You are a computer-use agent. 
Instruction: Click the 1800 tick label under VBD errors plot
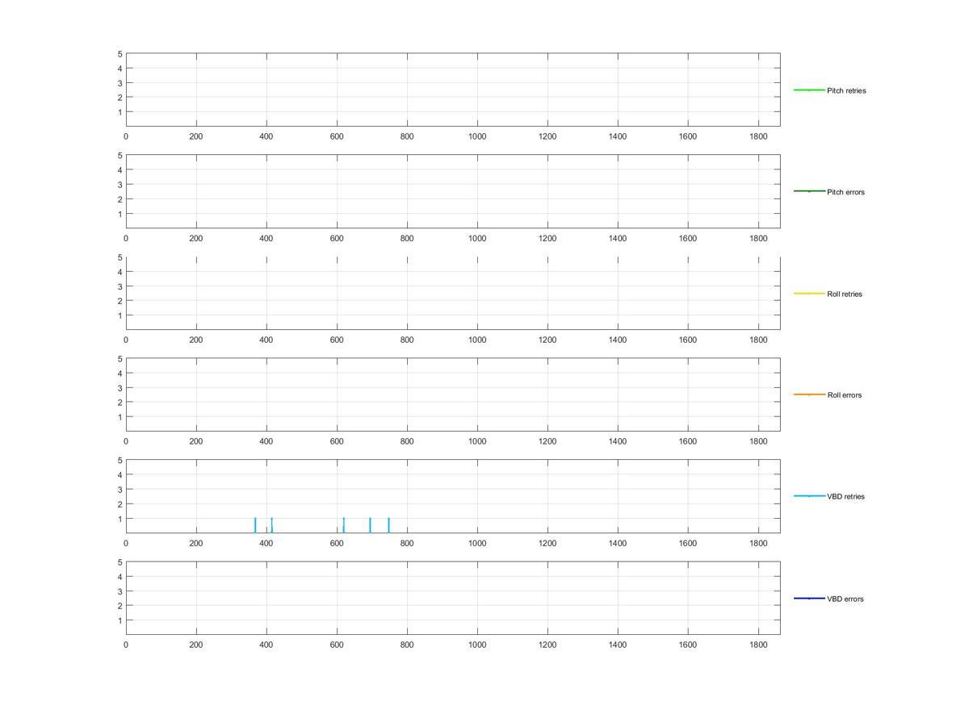[758, 645]
